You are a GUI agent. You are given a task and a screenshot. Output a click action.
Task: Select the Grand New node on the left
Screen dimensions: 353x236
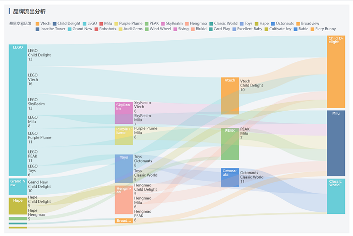18,187
